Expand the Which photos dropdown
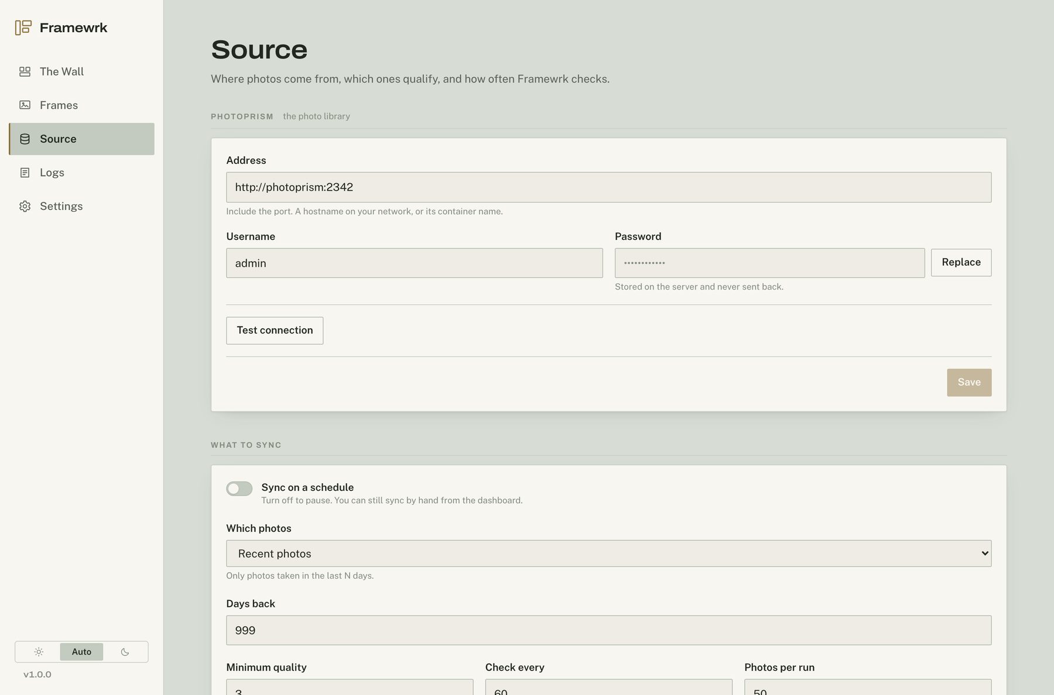Viewport: 1054px width, 695px height. tap(608, 553)
